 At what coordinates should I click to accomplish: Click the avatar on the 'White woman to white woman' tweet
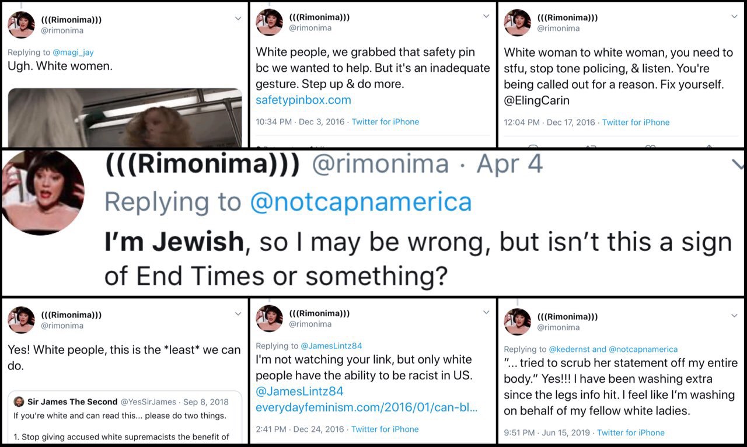click(518, 23)
